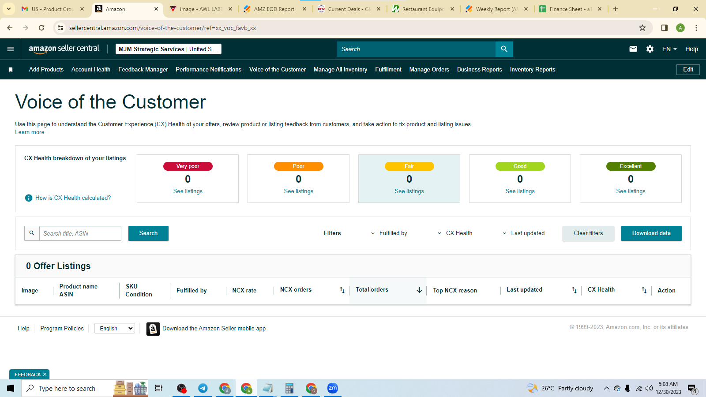Click the teal Search button
The width and height of the screenshot is (706, 397).
[x=148, y=233]
